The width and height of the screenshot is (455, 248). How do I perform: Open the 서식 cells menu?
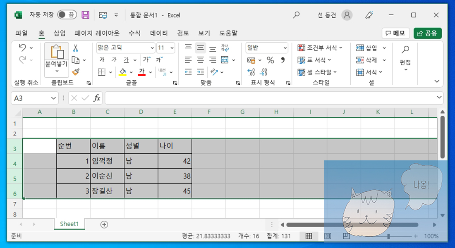[x=369, y=72]
